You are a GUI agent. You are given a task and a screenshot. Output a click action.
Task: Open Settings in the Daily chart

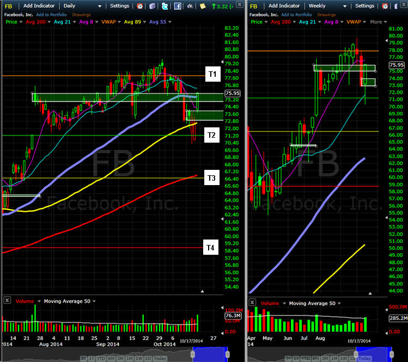click(119, 6)
